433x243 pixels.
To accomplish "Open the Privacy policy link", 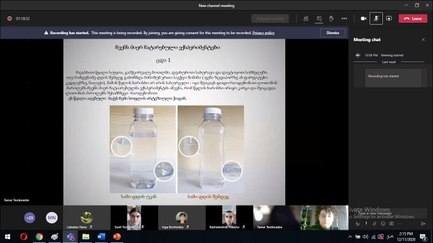I will click(x=263, y=33).
